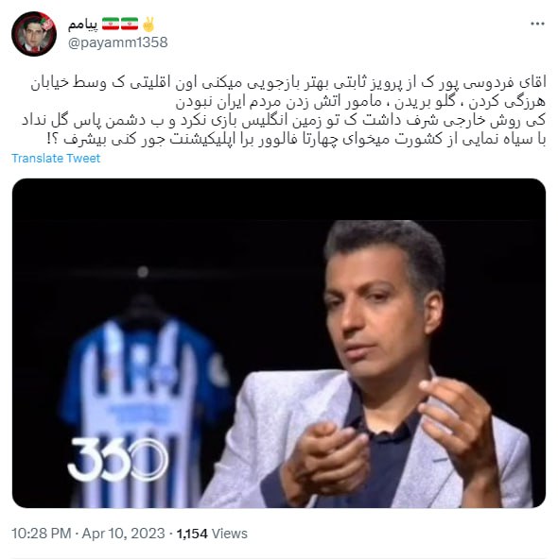Click the second Iran flag emoji
This screenshot has height=560, width=558.
(130, 24)
